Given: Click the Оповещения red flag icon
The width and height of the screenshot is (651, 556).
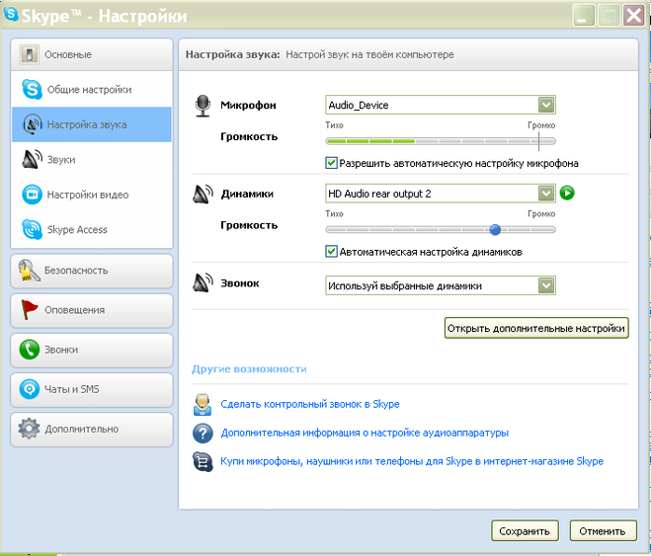Looking at the screenshot, I should click(x=29, y=309).
